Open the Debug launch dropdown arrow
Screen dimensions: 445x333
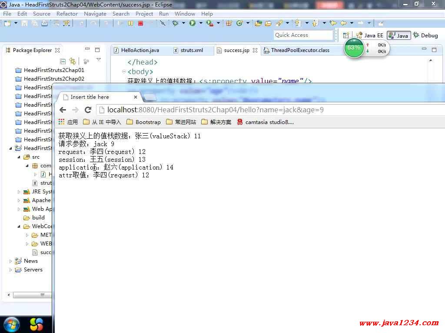click(183, 23)
